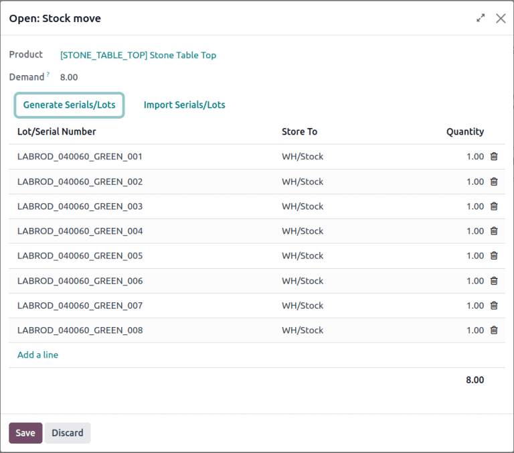Trash the LABROD_040060_GREEN_005 line
Image resolution: width=514 pixels, height=453 pixels.
(494, 256)
